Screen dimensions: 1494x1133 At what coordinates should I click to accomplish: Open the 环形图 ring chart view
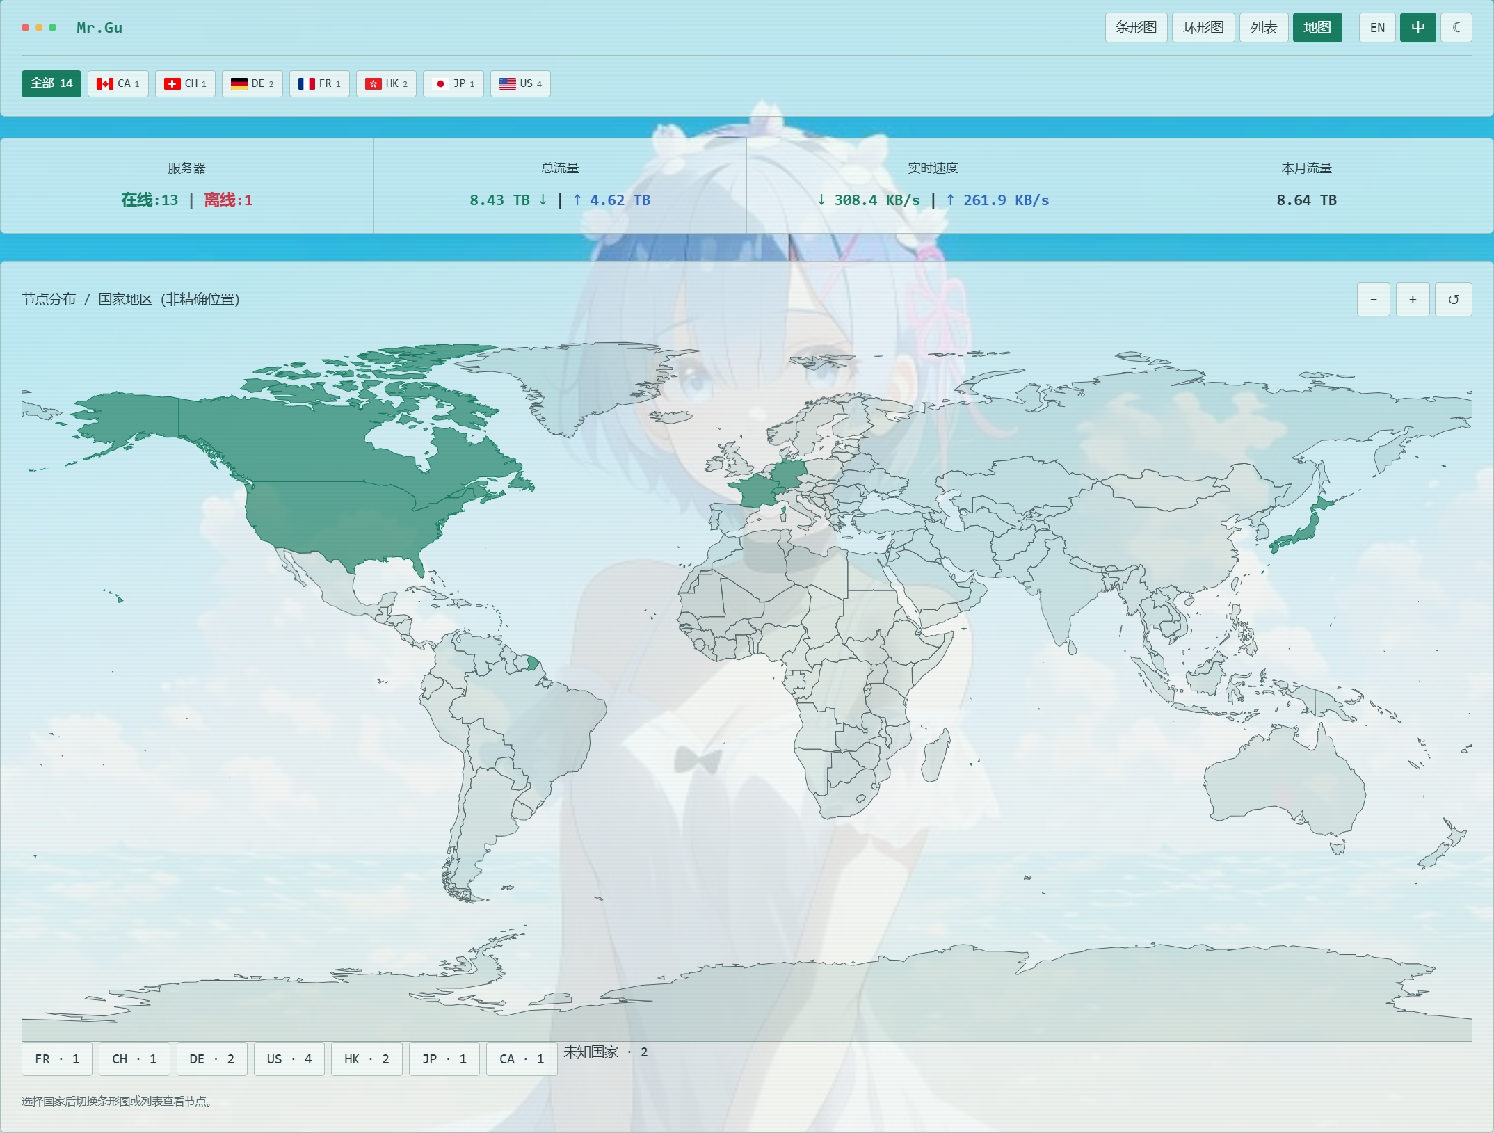[x=1203, y=28]
